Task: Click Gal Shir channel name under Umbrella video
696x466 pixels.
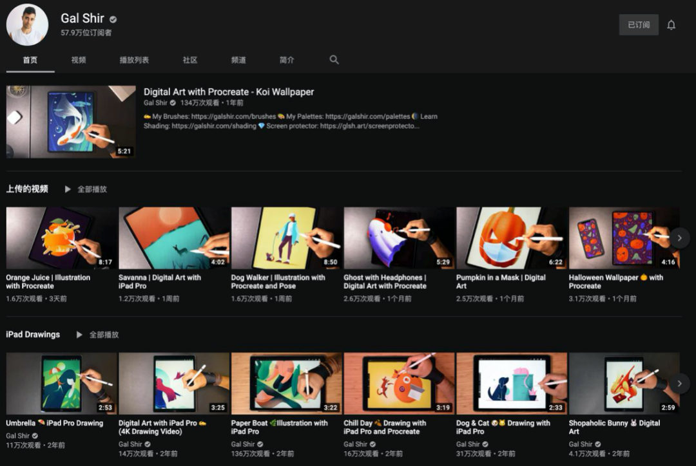Action: click(x=18, y=436)
